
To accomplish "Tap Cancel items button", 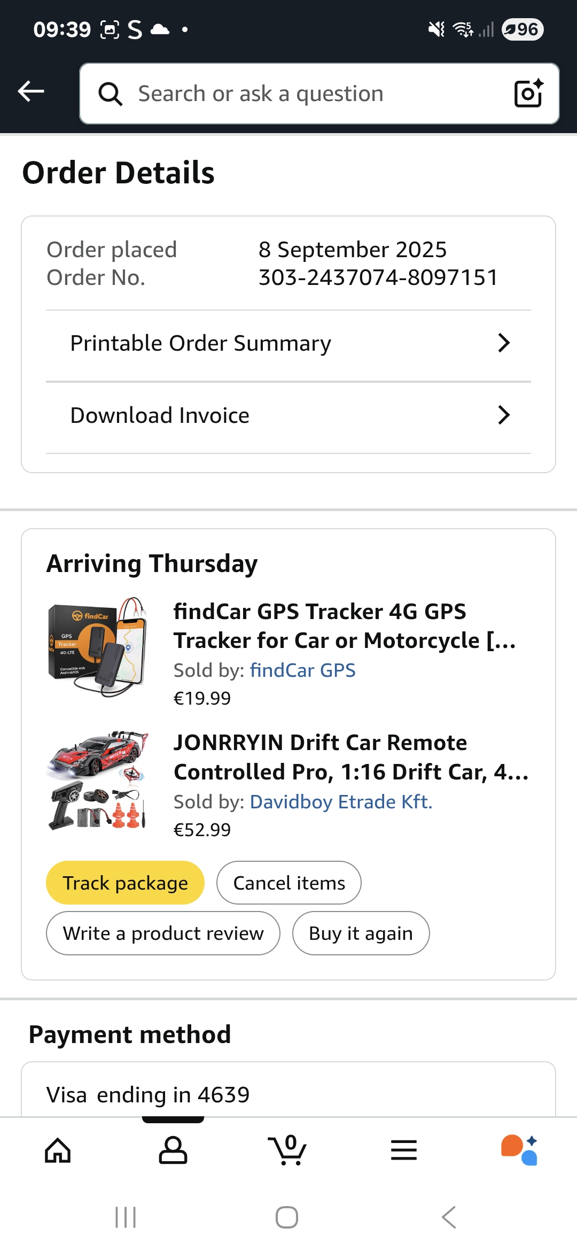I will (x=289, y=883).
